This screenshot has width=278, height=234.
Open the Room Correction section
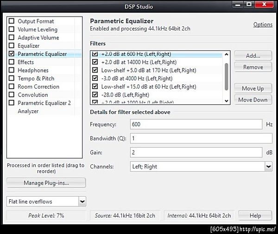[38, 87]
